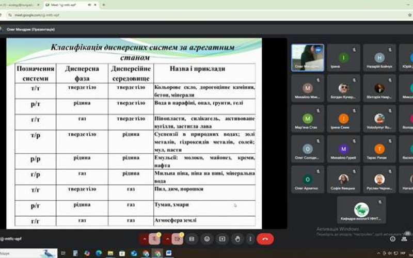Select the Михайло Гурей participant tile

(x=343, y=149)
